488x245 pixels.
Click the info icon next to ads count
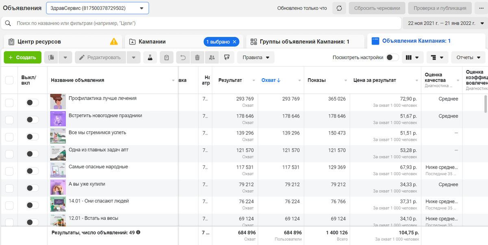138,232
